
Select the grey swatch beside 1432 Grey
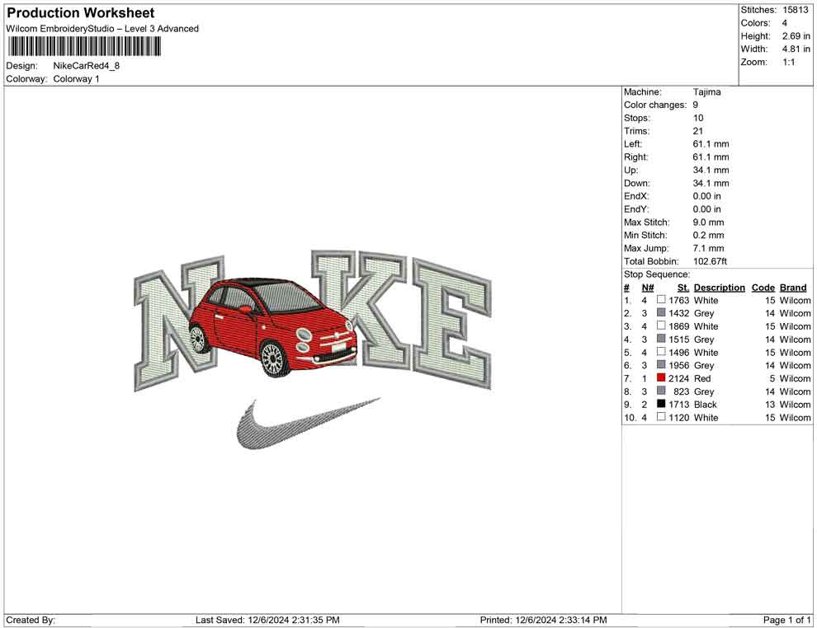tap(661, 312)
